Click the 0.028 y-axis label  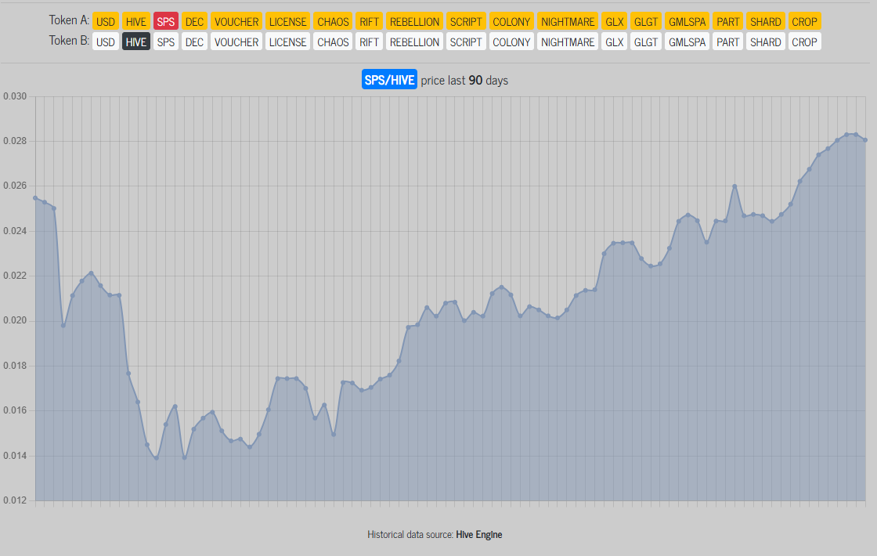15,141
